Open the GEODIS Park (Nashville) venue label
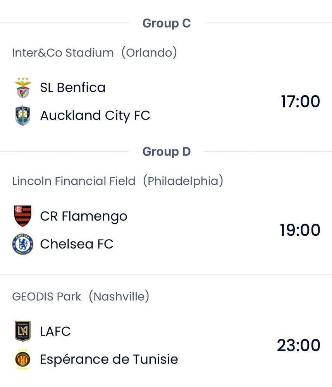The height and width of the screenshot is (387, 332). [x=81, y=297]
